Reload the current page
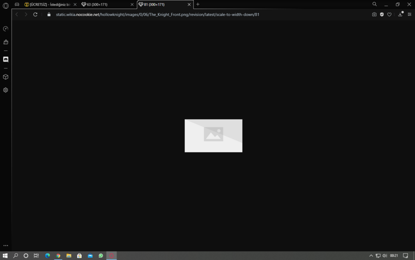 click(35, 15)
